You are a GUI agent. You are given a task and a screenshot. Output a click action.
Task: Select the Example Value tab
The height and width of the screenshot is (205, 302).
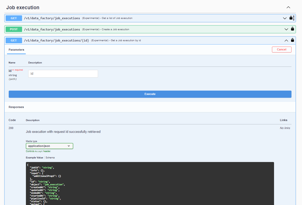34,158
